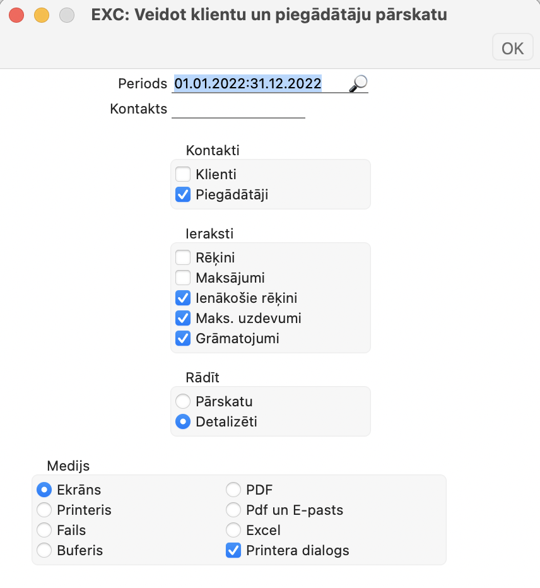Viewport: 540px width, 588px height.
Task: Choose Fails as the output medium
Action: (44, 530)
